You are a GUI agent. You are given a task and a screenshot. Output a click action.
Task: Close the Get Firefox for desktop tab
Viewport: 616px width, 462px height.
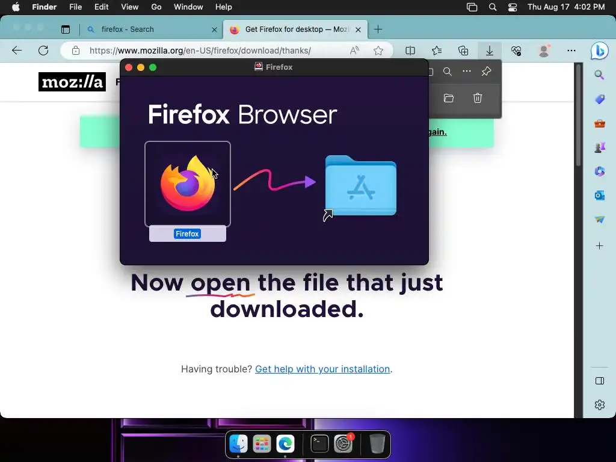coord(358,29)
